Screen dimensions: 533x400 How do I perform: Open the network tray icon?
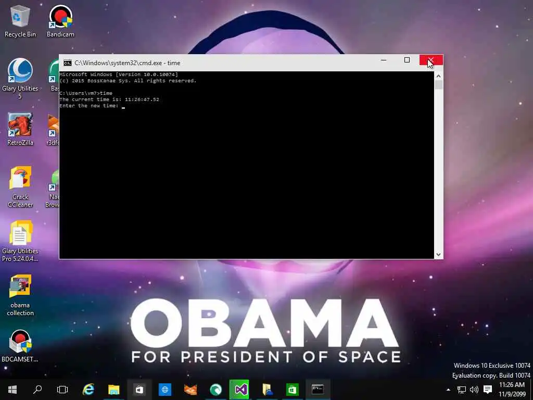[461, 390]
